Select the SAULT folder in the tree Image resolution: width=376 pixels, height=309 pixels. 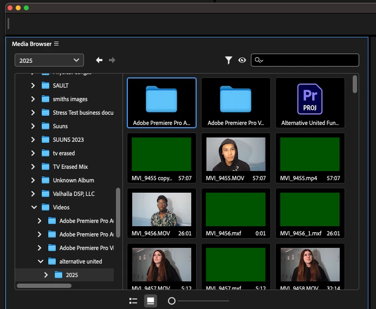click(x=61, y=86)
